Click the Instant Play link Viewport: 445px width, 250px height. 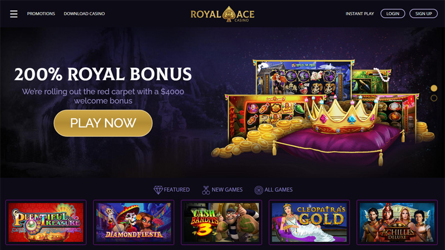coord(359,13)
